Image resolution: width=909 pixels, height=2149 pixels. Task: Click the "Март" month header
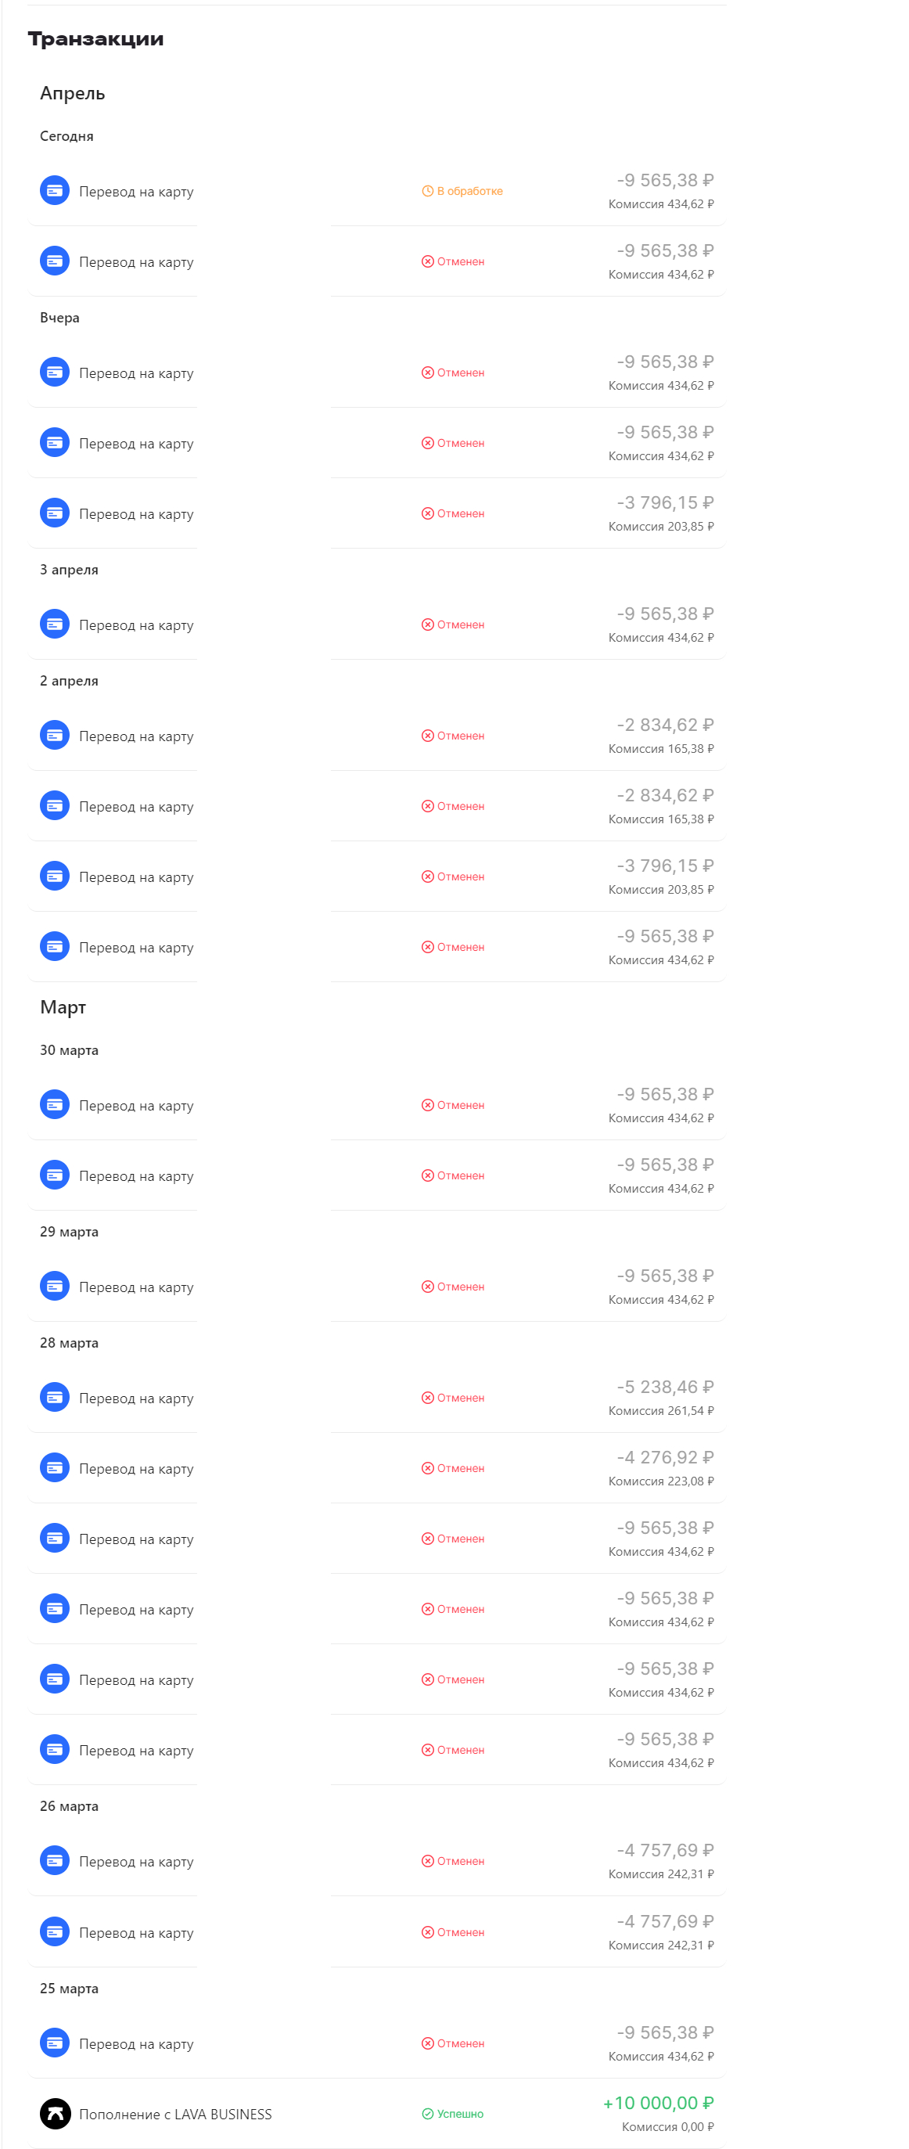[x=63, y=1007]
